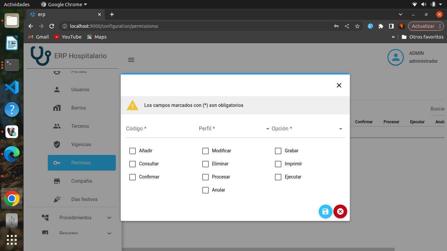The height and width of the screenshot is (251, 447).
Task: Toggle the hamburger menu icon
Action: pyautogui.click(x=131, y=60)
